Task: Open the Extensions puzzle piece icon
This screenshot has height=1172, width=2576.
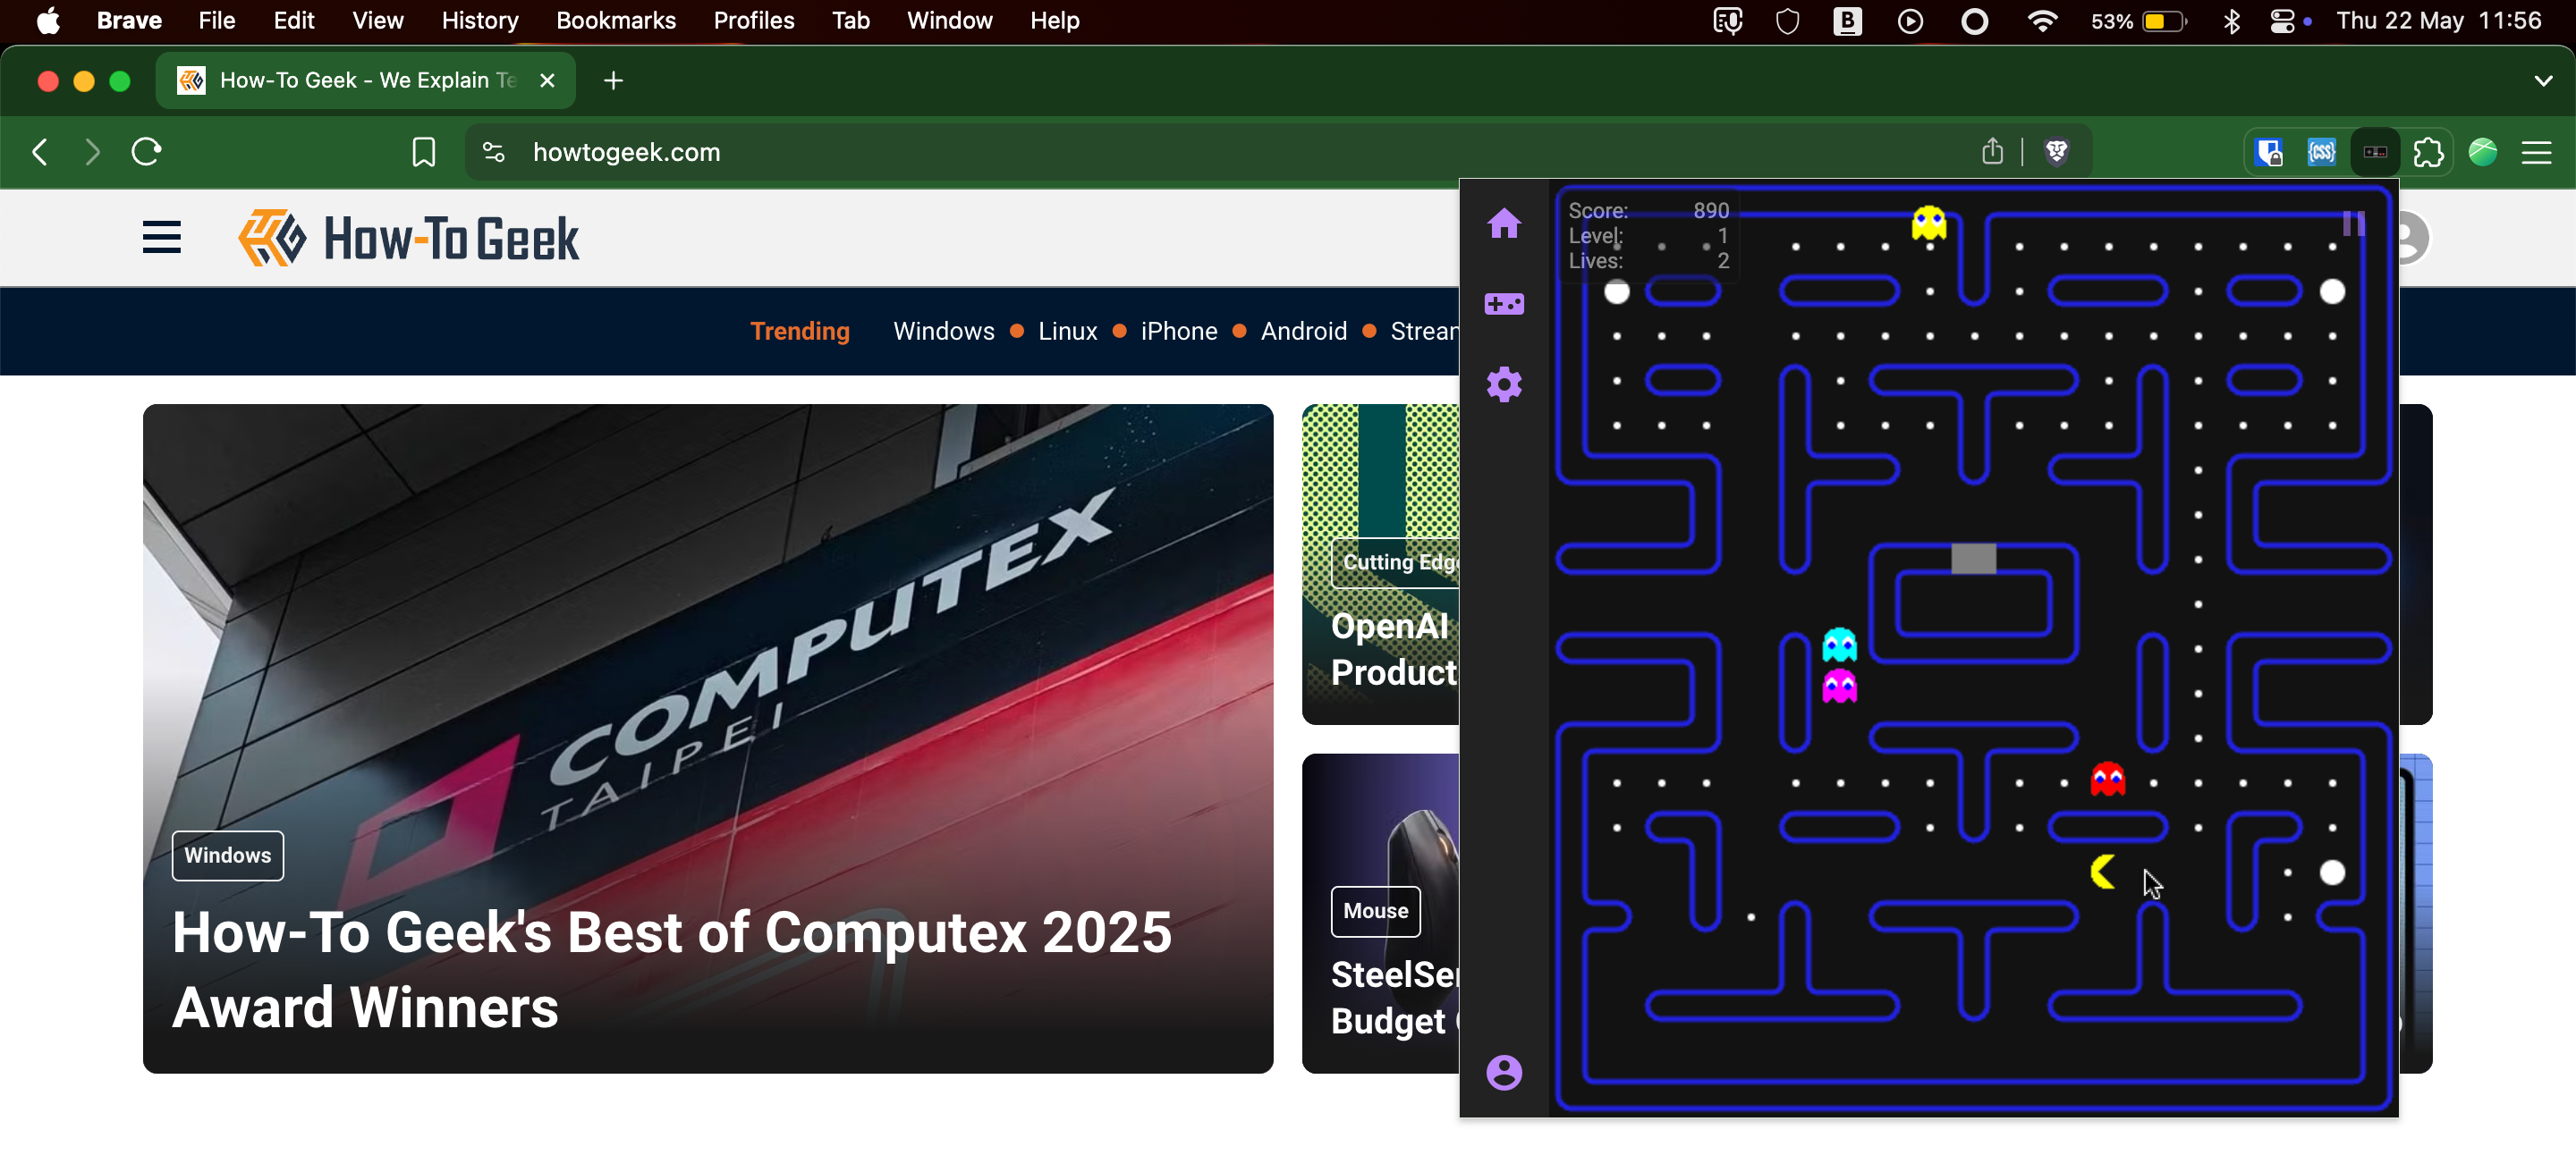Action: click(x=2428, y=152)
